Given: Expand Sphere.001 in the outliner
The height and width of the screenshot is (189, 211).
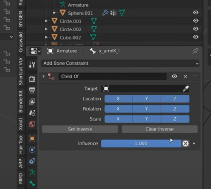Looking at the screenshot, I should point(54,13).
